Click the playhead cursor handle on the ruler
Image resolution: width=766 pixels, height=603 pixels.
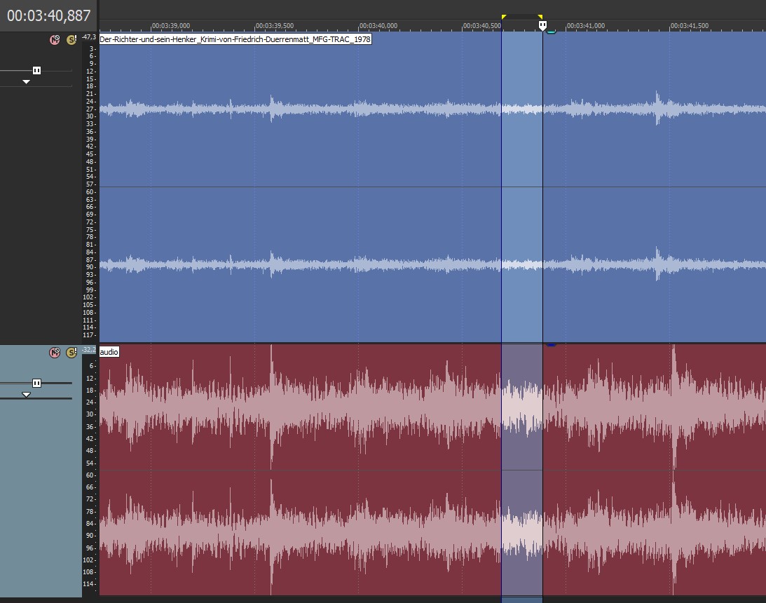point(542,25)
